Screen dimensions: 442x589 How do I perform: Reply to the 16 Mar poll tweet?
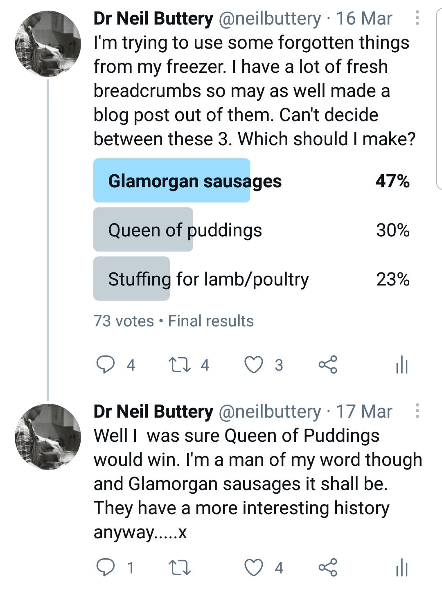pos(106,364)
